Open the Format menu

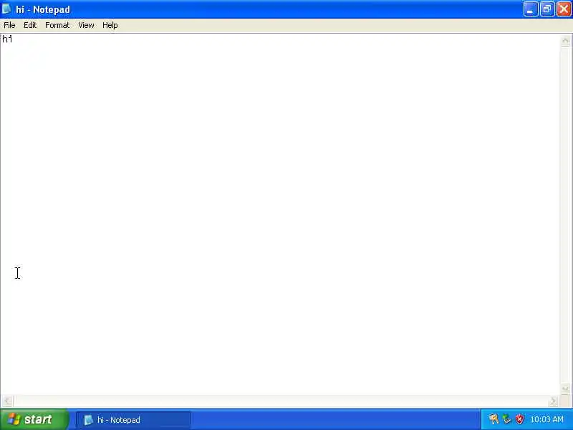tap(57, 25)
